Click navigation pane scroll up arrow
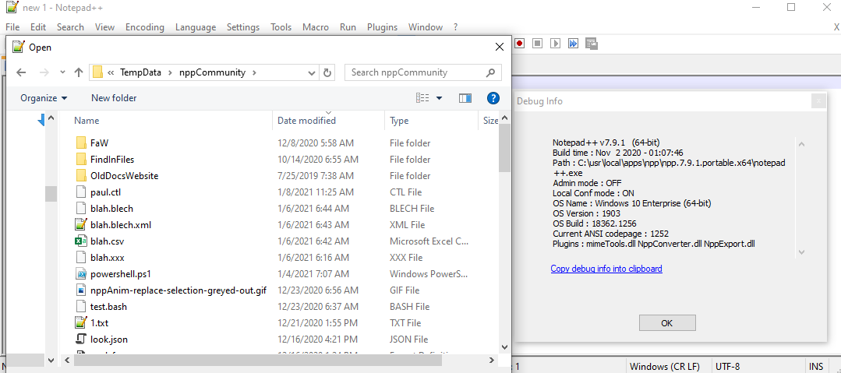The width and height of the screenshot is (841, 373). point(51,118)
